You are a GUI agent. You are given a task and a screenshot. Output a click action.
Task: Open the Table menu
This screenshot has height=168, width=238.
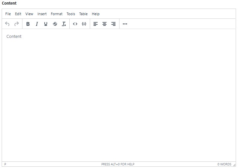pyautogui.click(x=83, y=14)
